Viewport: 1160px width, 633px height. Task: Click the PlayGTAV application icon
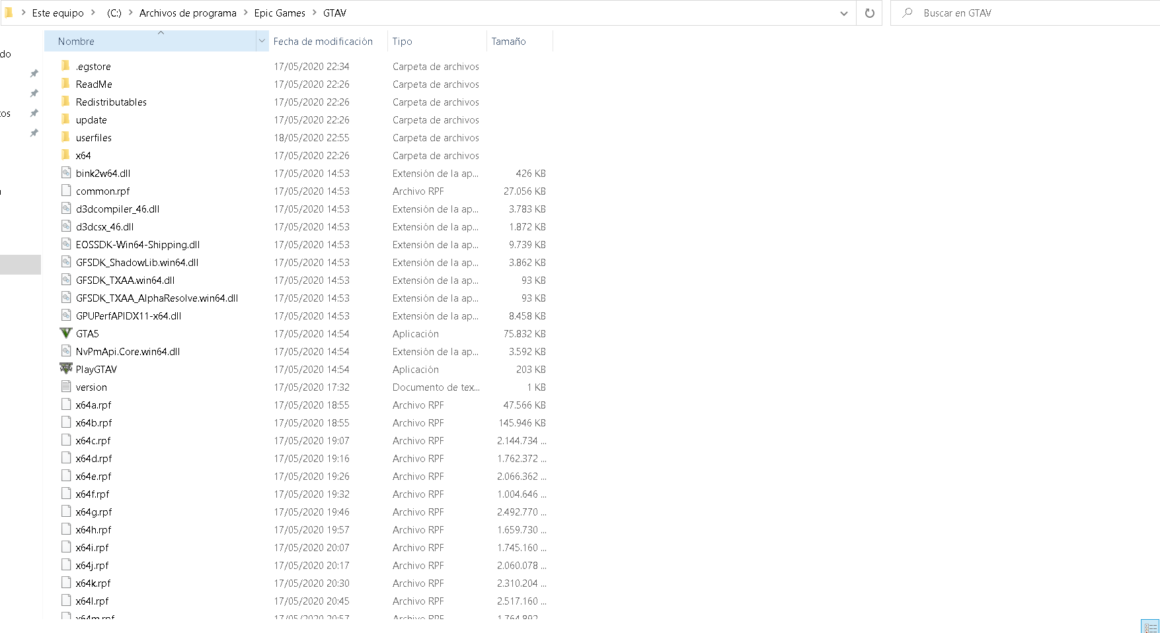(x=66, y=369)
